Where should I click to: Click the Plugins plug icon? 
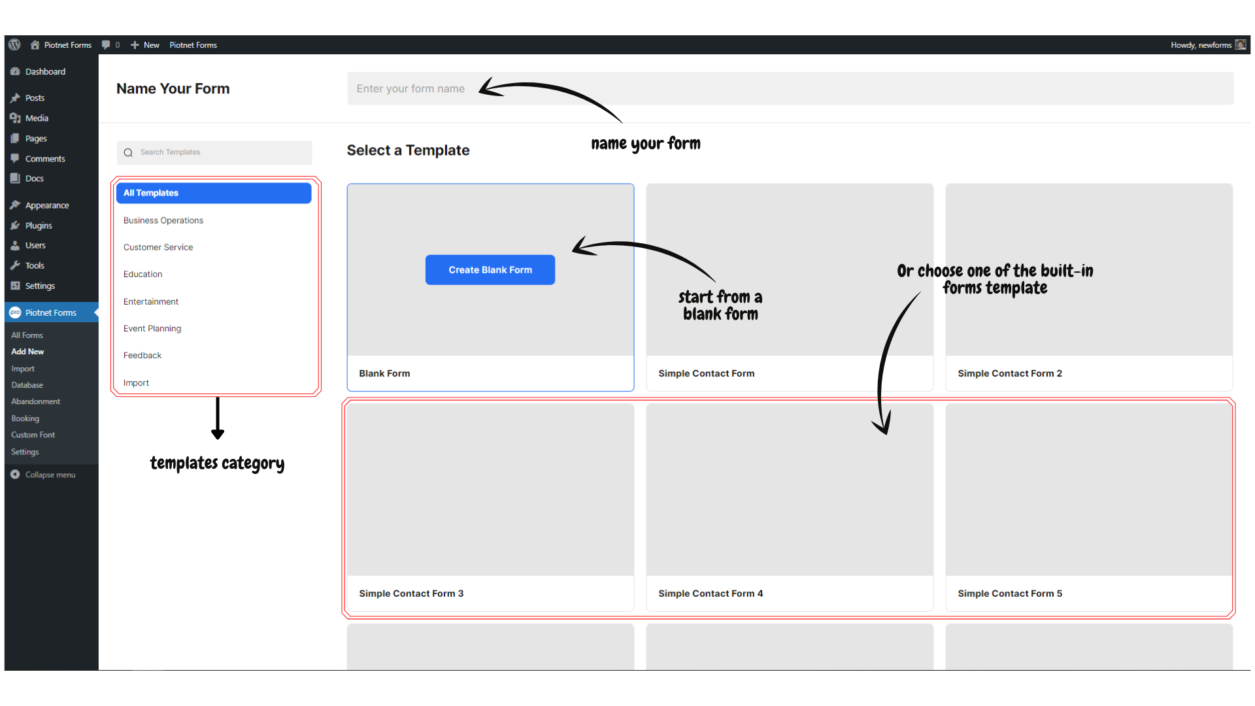[15, 225]
